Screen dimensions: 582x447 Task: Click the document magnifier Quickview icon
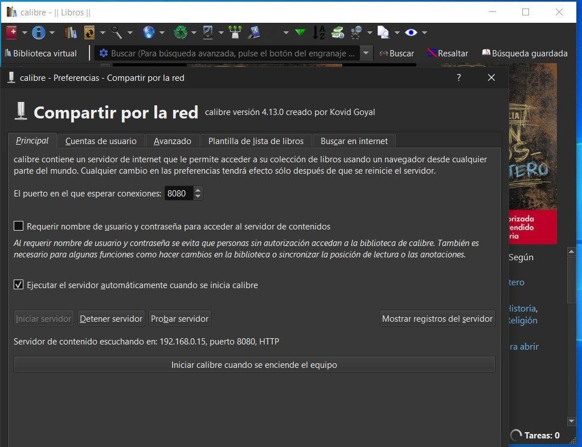(383, 32)
